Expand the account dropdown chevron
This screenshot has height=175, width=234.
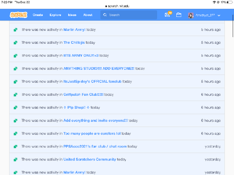click(219, 16)
